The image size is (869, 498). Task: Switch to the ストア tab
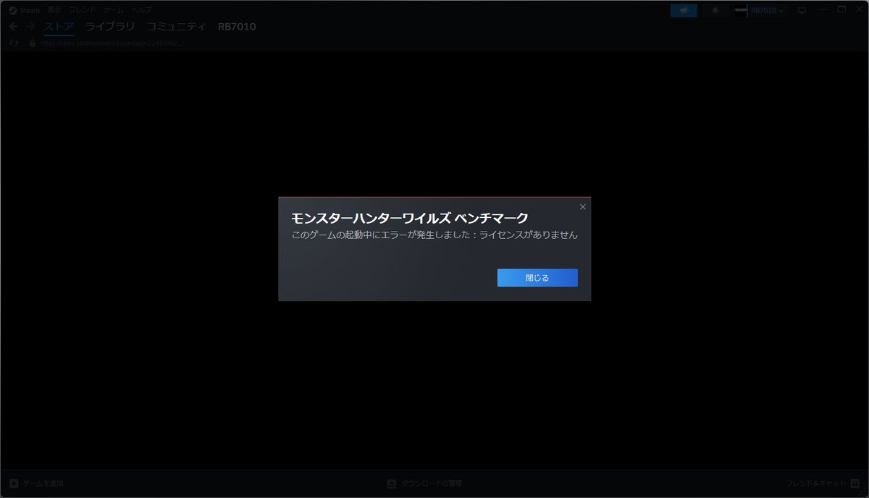click(x=59, y=27)
